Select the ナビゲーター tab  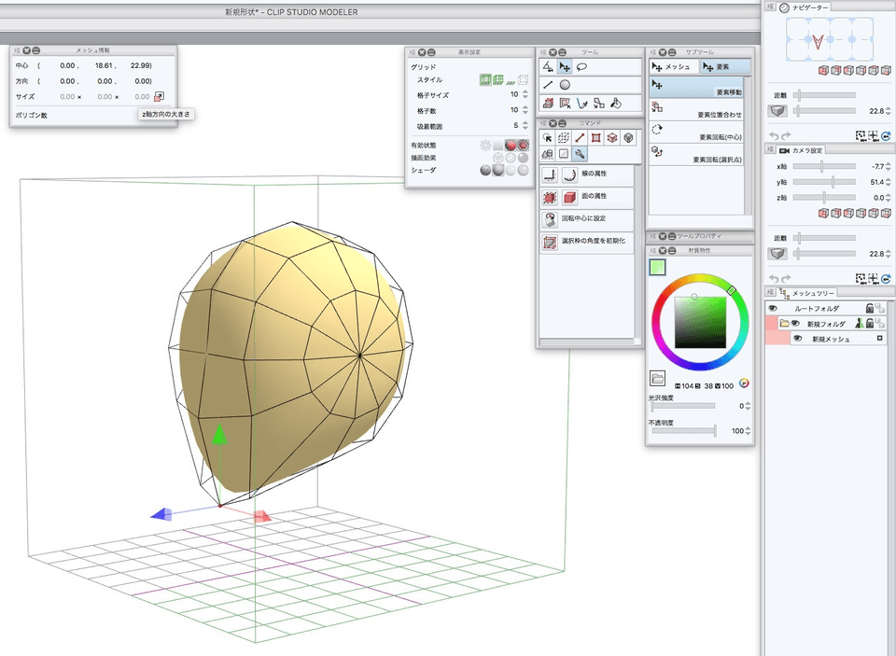(805, 7)
